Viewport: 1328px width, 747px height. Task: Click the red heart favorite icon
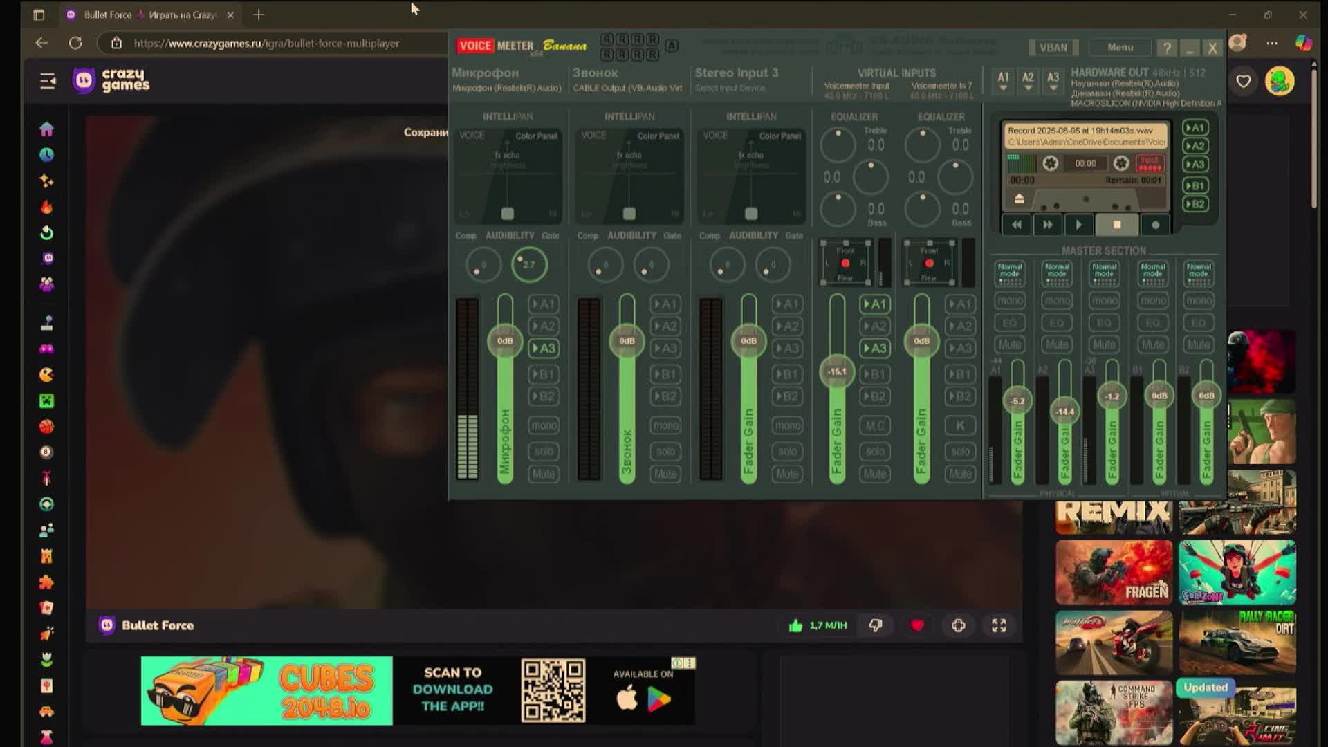click(917, 625)
